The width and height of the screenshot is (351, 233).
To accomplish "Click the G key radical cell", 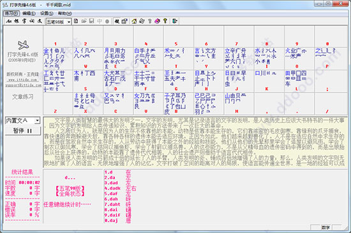I will (x=179, y=81).
